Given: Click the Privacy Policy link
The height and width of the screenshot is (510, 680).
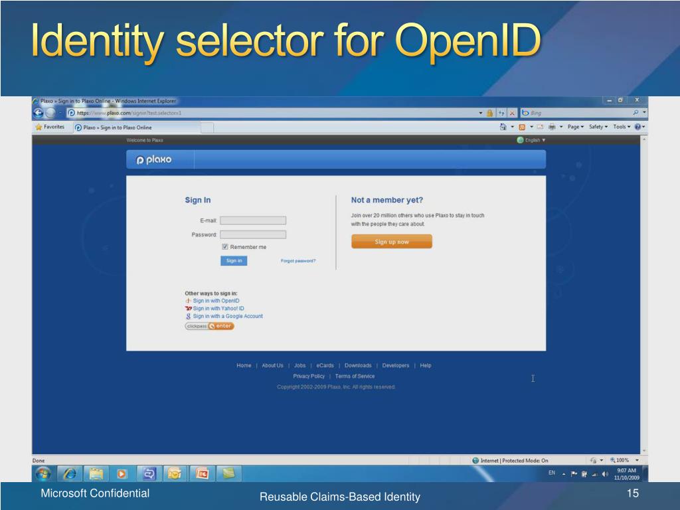Looking at the screenshot, I should (x=309, y=377).
